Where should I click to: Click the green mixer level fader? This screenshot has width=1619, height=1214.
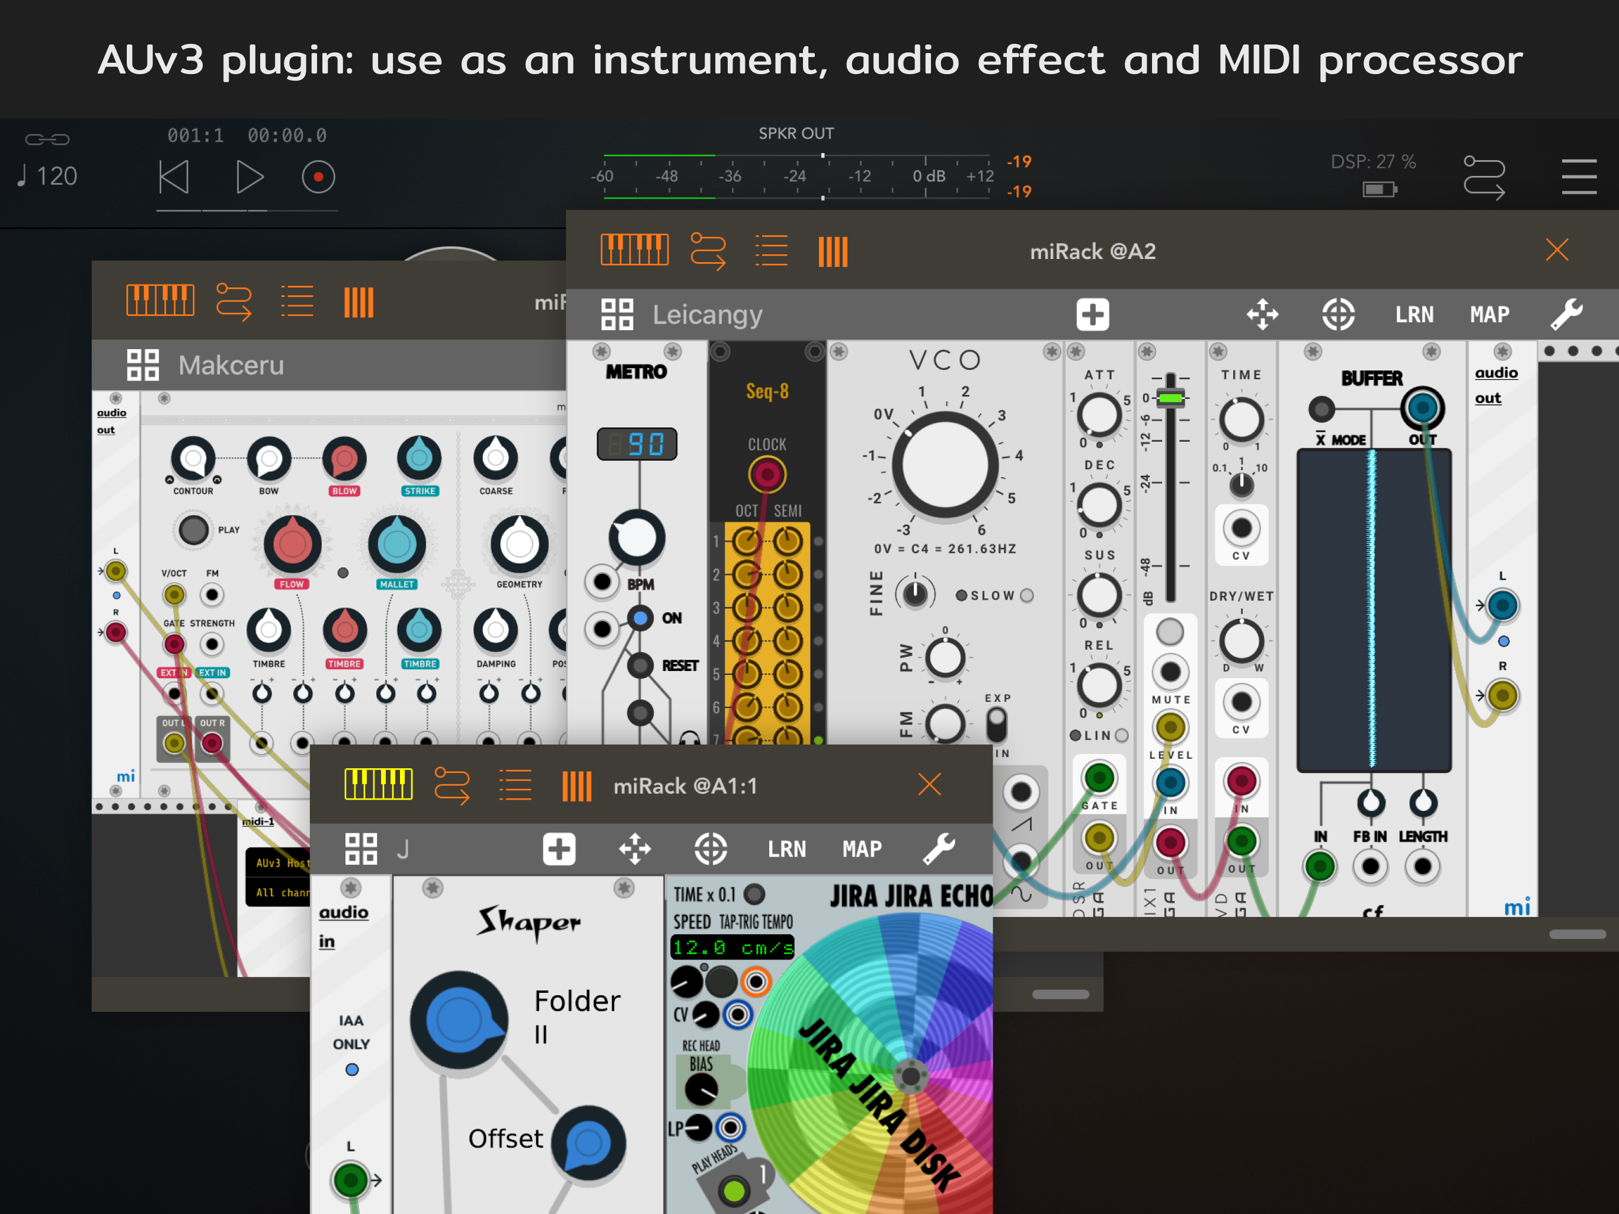(1170, 398)
